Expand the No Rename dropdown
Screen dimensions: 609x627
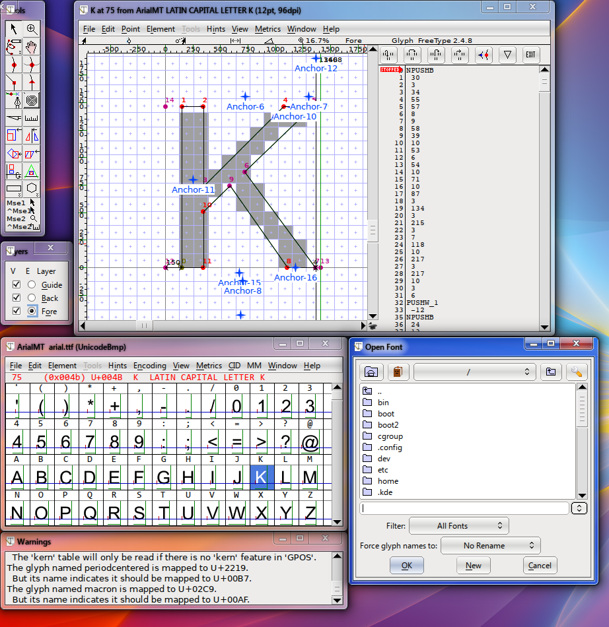(x=490, y=546)
